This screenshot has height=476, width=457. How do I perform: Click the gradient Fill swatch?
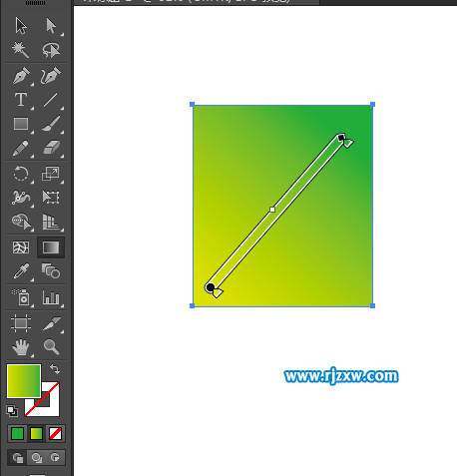coord(24,381)
